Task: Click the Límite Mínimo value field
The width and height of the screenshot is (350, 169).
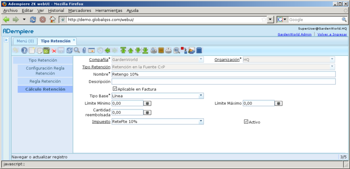Action: [127, 103]
